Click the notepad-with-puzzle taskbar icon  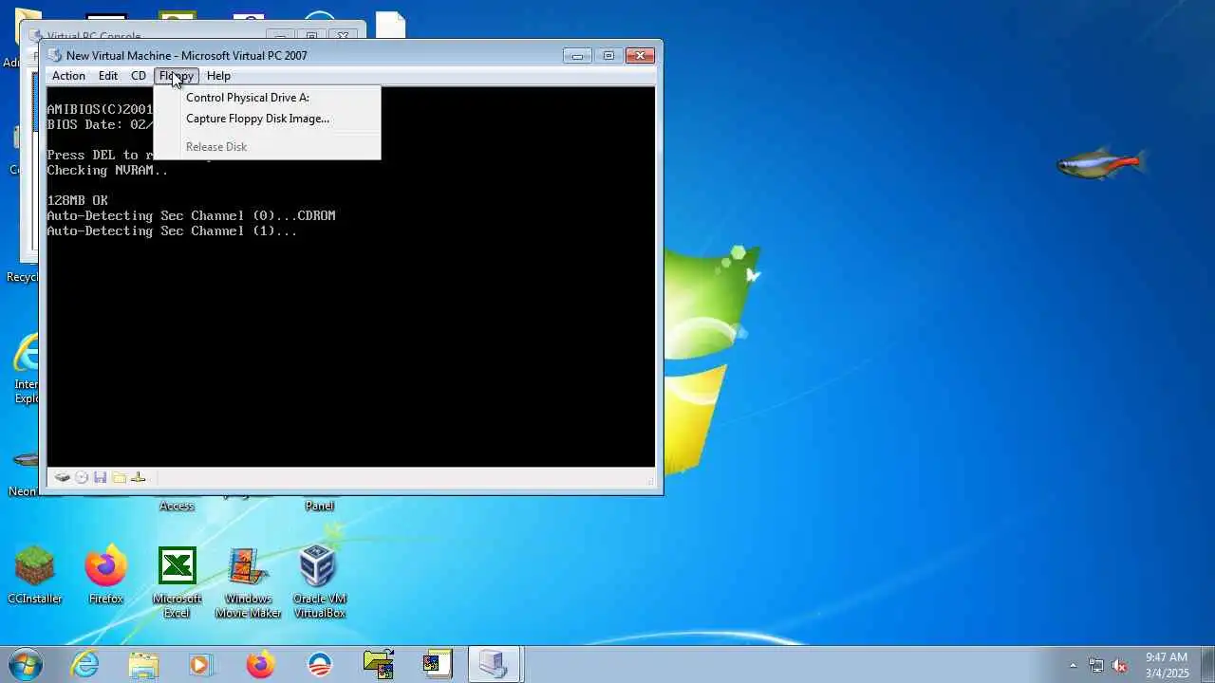click(x=437, y=664)
